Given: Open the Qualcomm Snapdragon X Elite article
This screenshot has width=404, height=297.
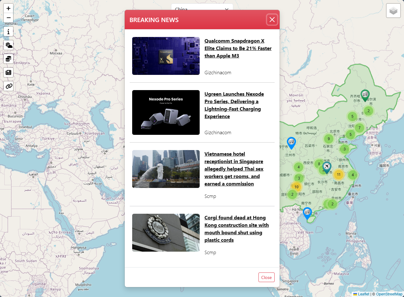Looking at the screenshot, I should click(238, 48).
